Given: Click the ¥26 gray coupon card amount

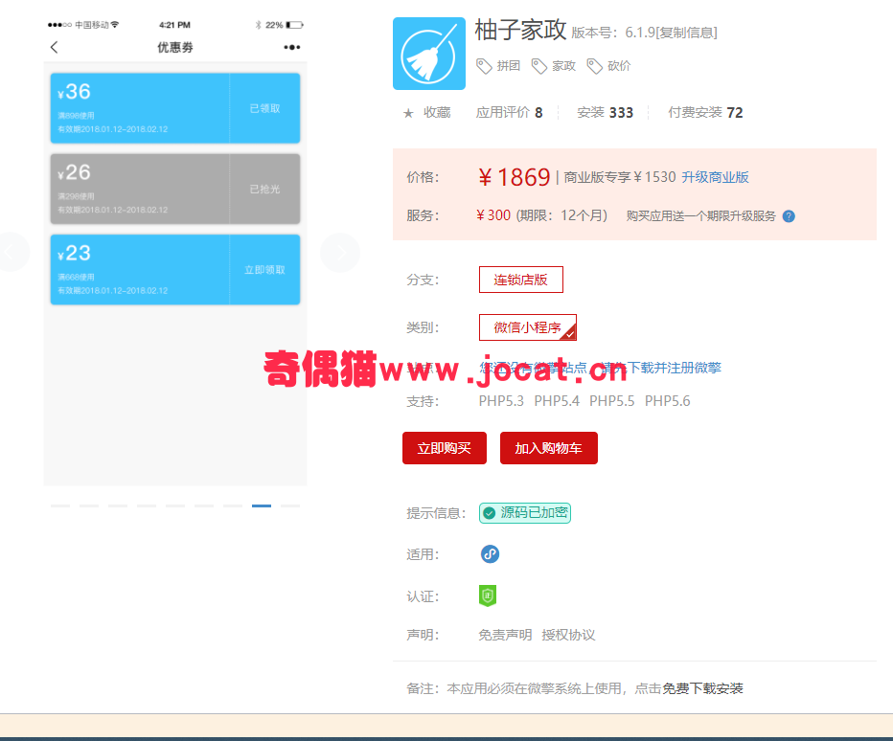Looking at the screenshot, I should coord(74,172).
